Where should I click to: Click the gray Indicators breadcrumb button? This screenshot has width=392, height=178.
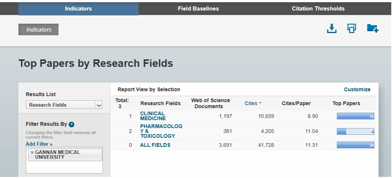pos(38,29)
